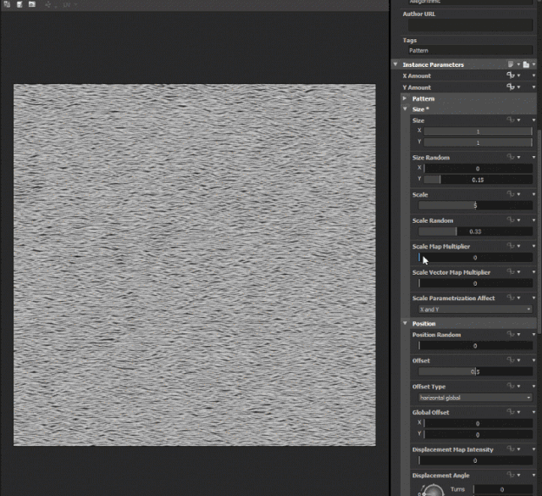
Task: Click the save-bitmap icon in 2D view toolbar
Action: [19, 4]
